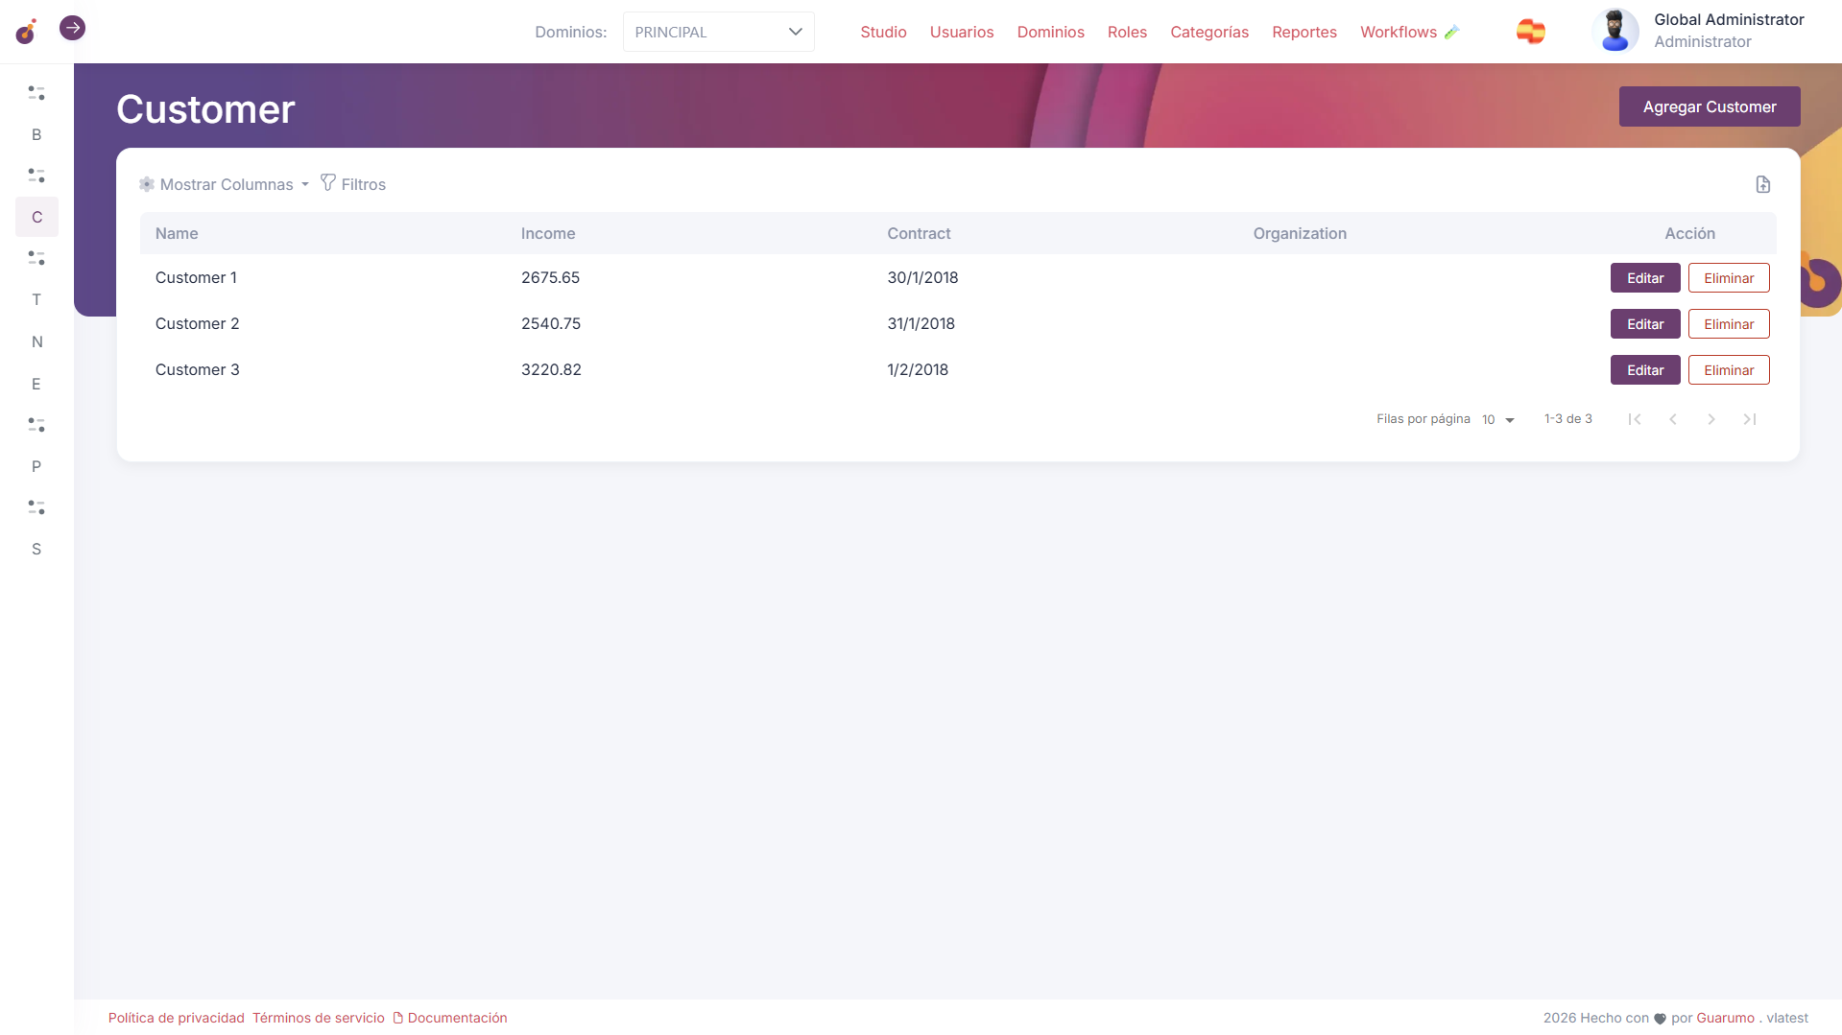The image size is (1842, 1035).
Task: Open the Reportes menu item
Action: pos(1304,32)
